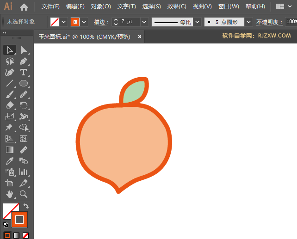Open fill color dropdown in control bar
Screen dimensions: 297x239
pos(63,22)
